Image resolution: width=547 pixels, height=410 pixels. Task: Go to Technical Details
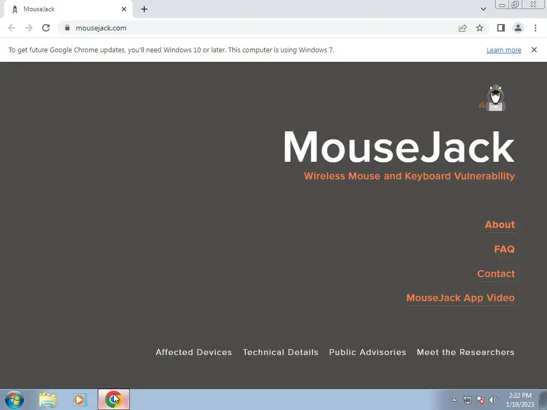tap(280, 352)
